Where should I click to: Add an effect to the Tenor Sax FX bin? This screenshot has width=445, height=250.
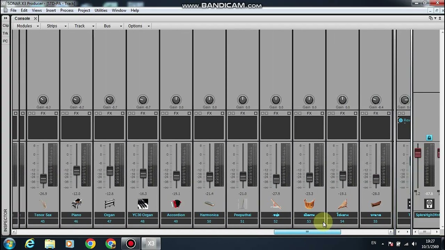[x=56, y=114]
